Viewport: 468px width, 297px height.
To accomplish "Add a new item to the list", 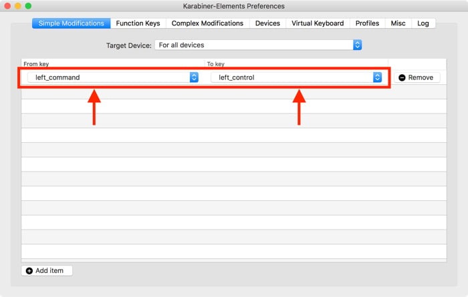I will pyautogui.click(x=47, y=271).
